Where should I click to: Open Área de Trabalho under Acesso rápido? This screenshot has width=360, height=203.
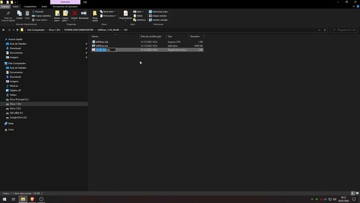[x=18, y=44]
